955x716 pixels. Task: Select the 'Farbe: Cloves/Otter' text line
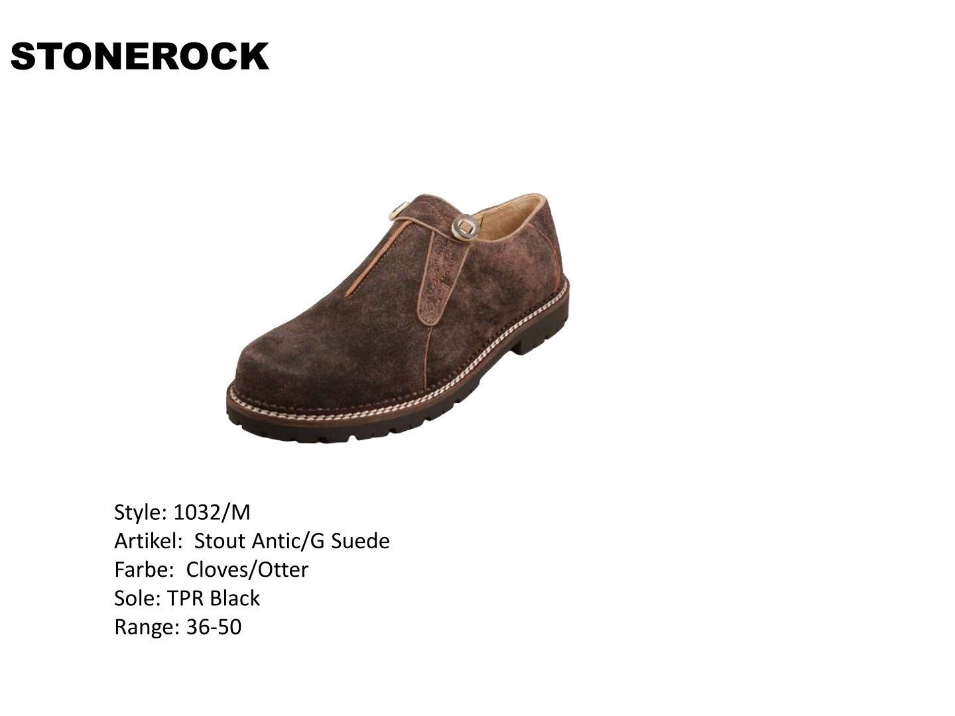pos(212,569)
